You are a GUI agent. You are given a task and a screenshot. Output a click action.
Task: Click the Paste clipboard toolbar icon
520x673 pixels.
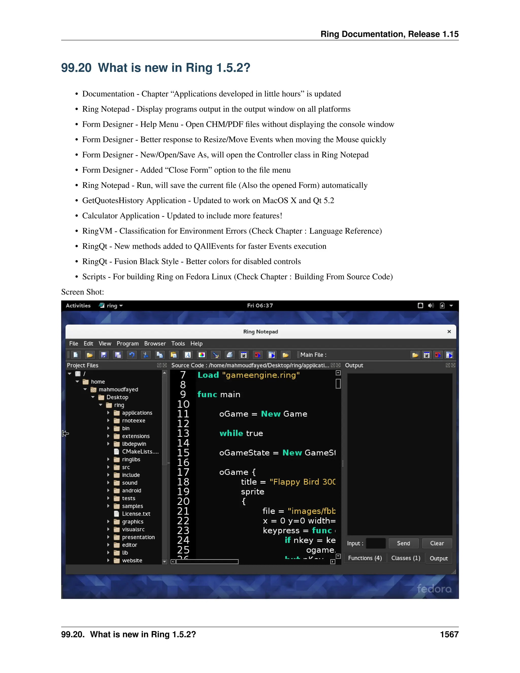click(x=174, y=355)
